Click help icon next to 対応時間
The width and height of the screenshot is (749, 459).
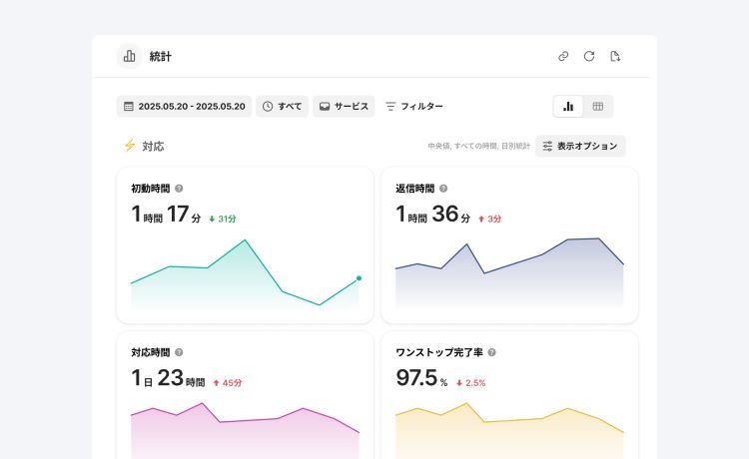179,352
